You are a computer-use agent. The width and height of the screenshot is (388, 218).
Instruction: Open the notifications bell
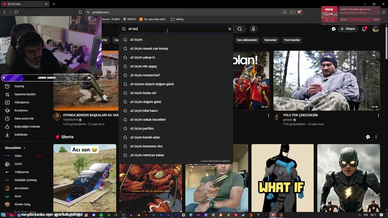pyautogui.click(x=364, y=29)
